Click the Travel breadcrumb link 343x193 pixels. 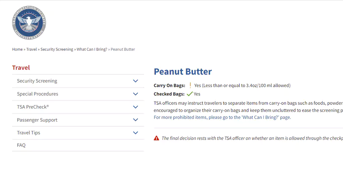(x=31, y=49)
